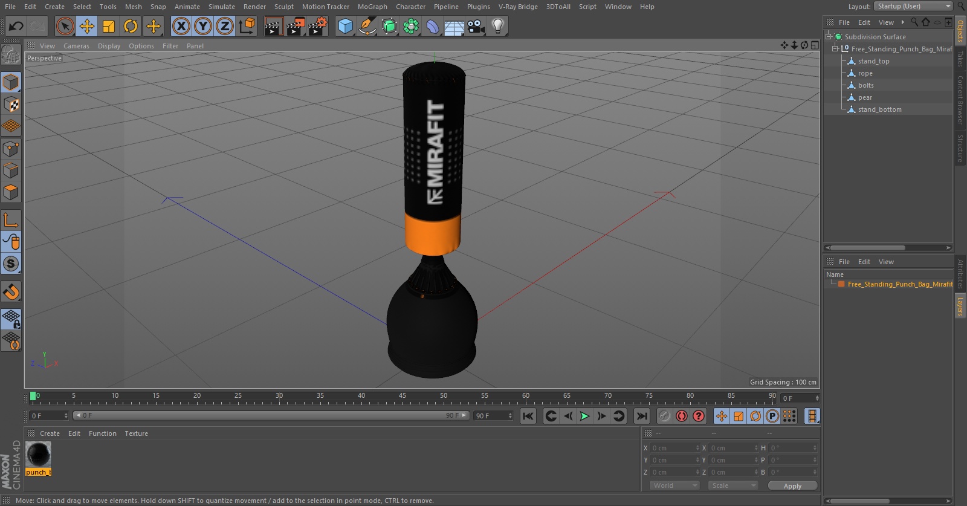Open the V-Ray Bridge menu
Image resolution: width=967 pixels, height=506 pixels.
pos(518,7)
